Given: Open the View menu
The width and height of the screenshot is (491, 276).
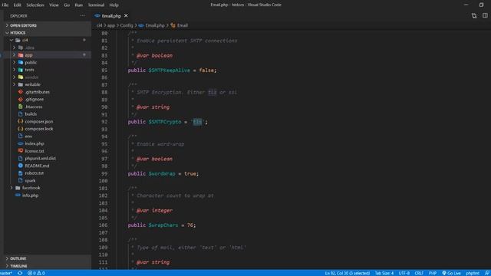Looking at the screenshot, I should pos(54,5).
